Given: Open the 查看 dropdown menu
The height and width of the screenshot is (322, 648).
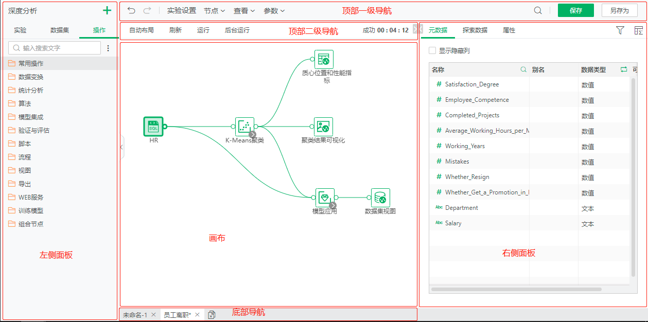Looking at the screenshot, I should coord(244,10).
